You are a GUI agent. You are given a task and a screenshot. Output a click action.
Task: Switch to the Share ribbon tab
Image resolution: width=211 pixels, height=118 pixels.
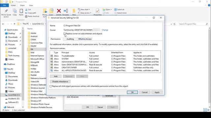tap(22, 5)
